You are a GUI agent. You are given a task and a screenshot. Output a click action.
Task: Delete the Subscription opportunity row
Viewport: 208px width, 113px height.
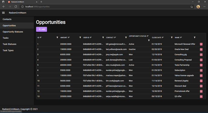point(201,70)
